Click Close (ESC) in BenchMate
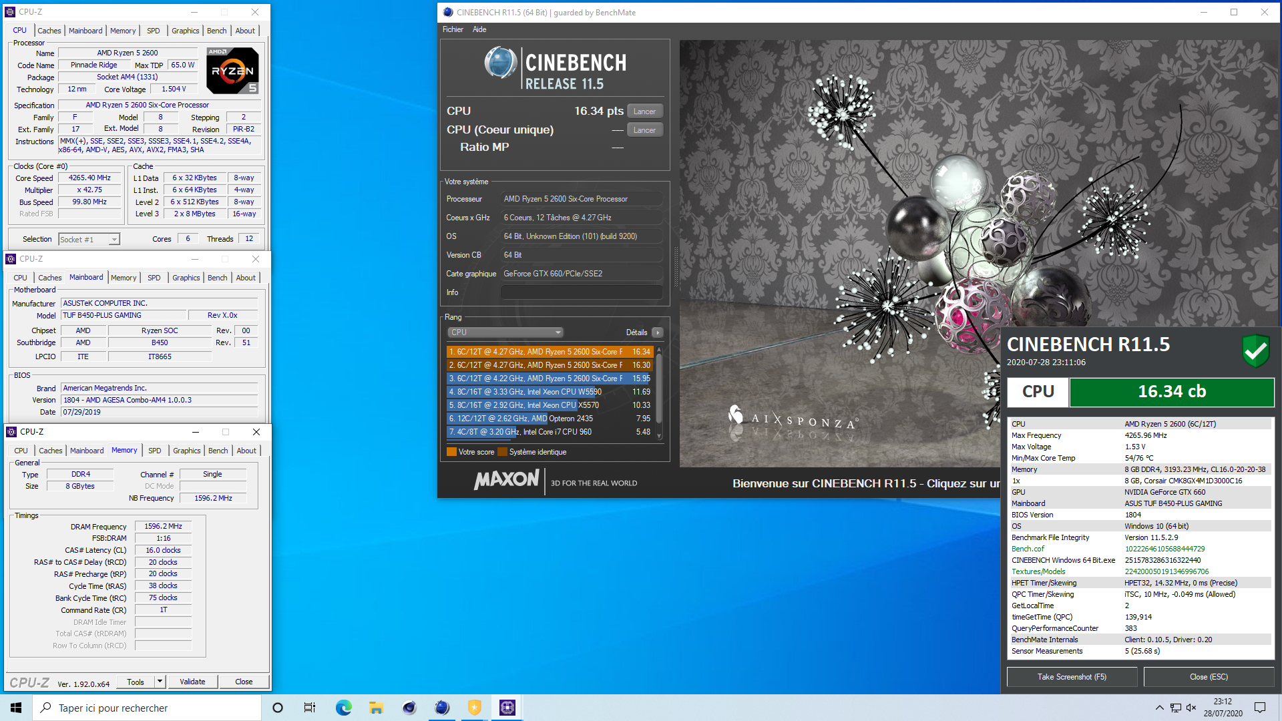Image resolution: width=1282 pixels, height=721 pixels. 1209,677
